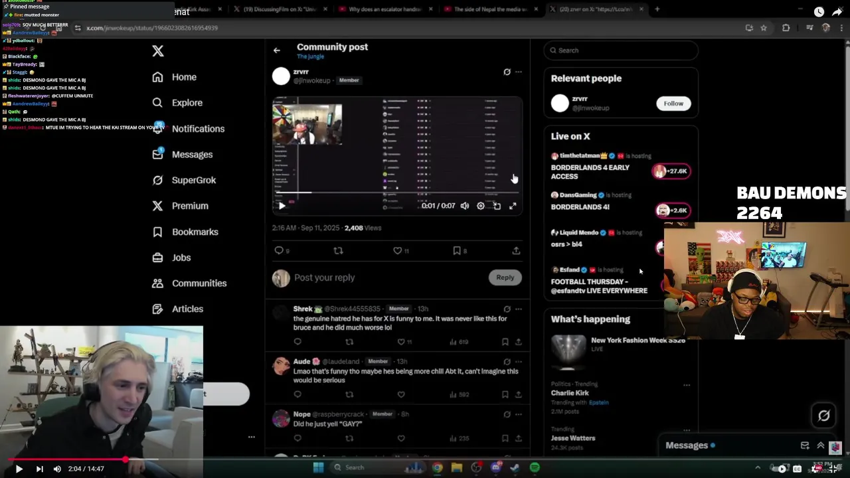Open timthetatman Borderlands 4 Early Access live
850x478 pixels.
621,166
